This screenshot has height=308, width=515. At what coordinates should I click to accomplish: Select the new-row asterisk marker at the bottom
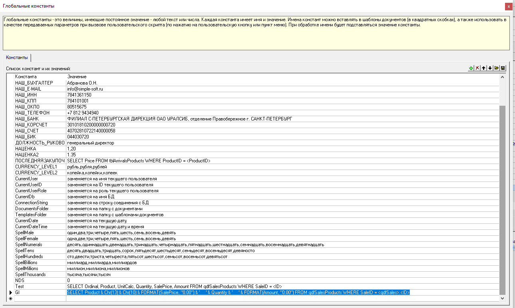coord(10,298)
